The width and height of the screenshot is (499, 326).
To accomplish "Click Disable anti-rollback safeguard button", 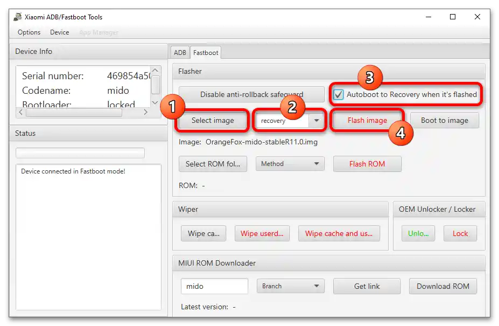I will tap(251, 94).
